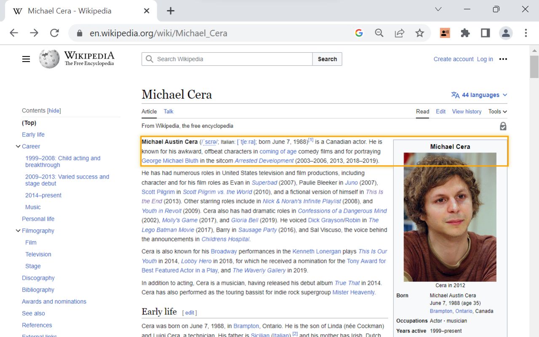Screen dimensions: 539x337
Task: Click inside the Search Wikipedia field
Action: click(227, 59)
